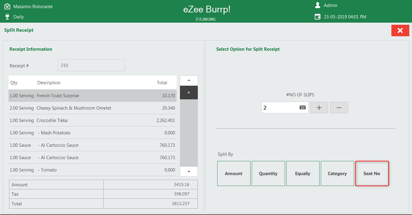The height and width of the screenshot is (215, 412).
Task: Decrease number of slips with minus button
Action: 339,107
